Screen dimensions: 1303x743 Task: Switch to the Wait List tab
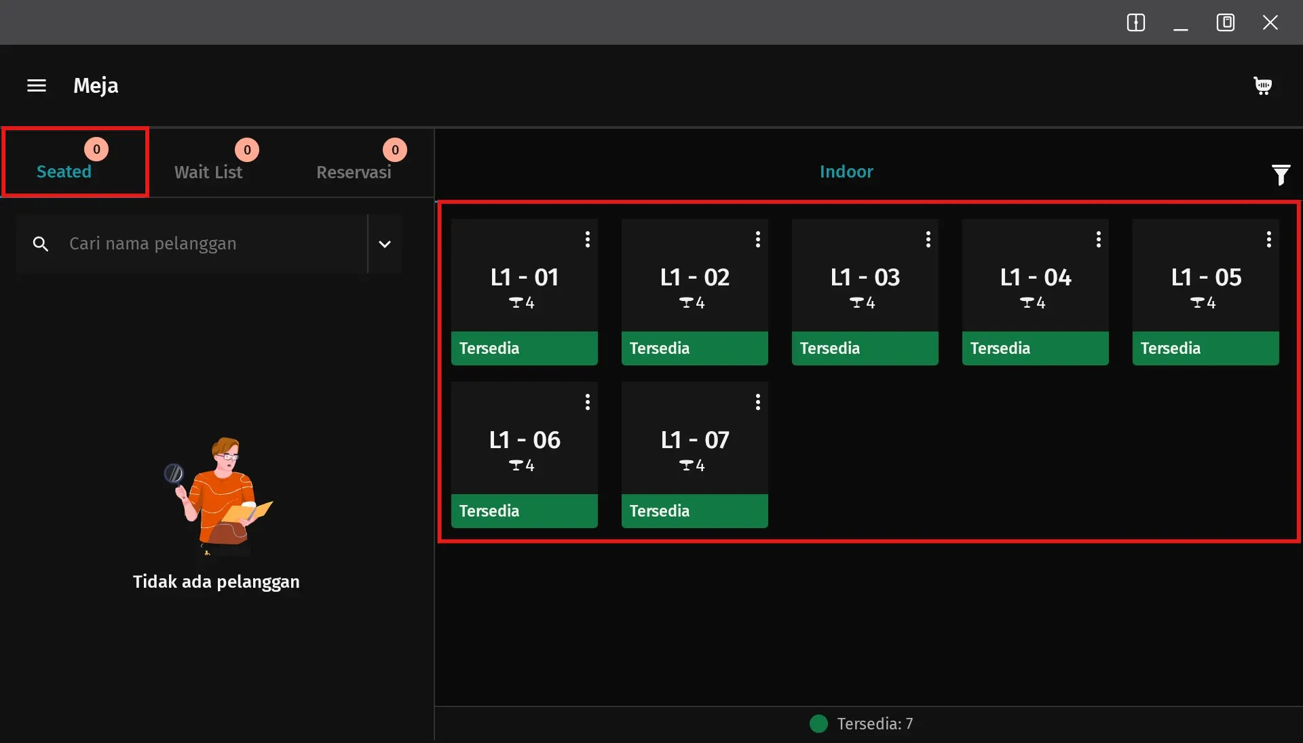pyautogui.click(x=208, y=172)
